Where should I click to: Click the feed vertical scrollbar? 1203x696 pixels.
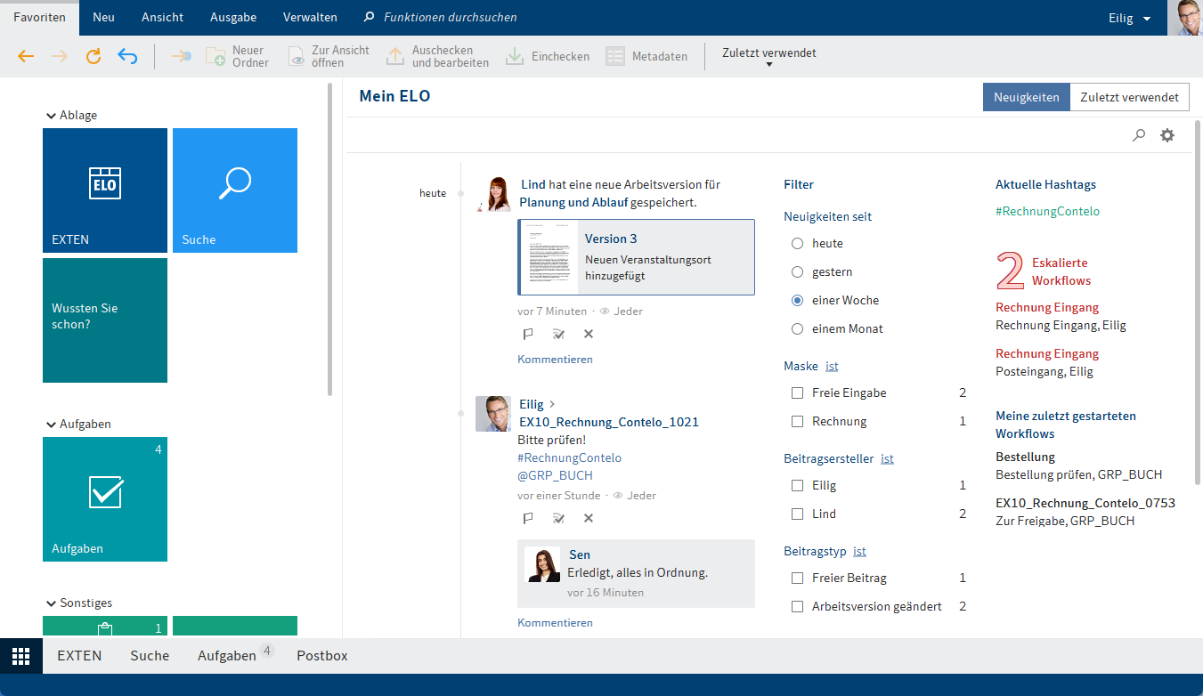1198,303
